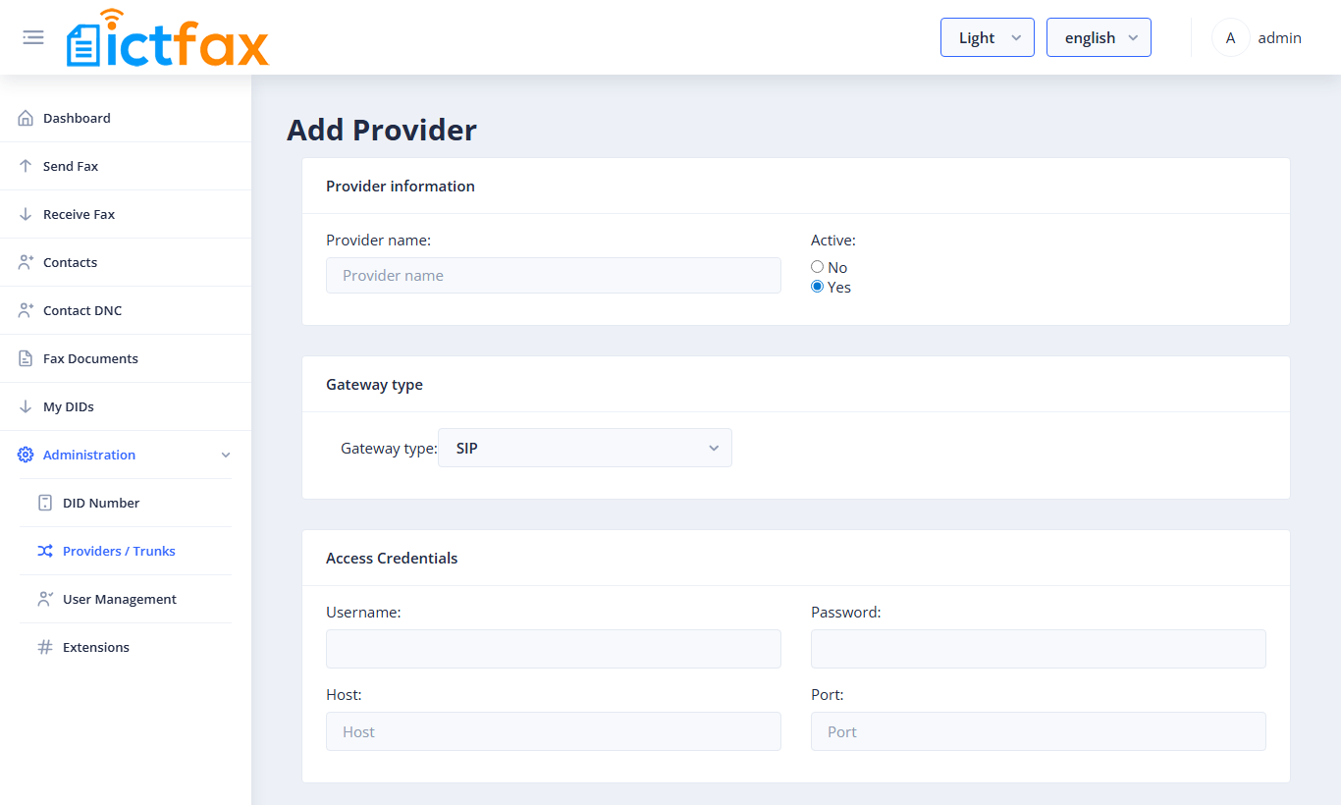Click the User Management person-check icon
1341x805 pixels.
click(x=45, y=599)
